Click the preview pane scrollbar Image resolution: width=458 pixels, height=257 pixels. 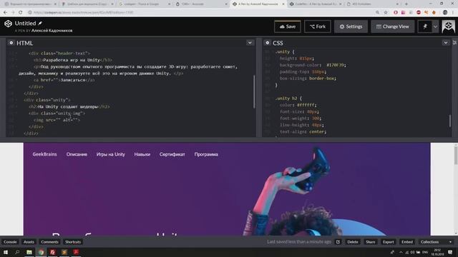click(x=455, y=156)
